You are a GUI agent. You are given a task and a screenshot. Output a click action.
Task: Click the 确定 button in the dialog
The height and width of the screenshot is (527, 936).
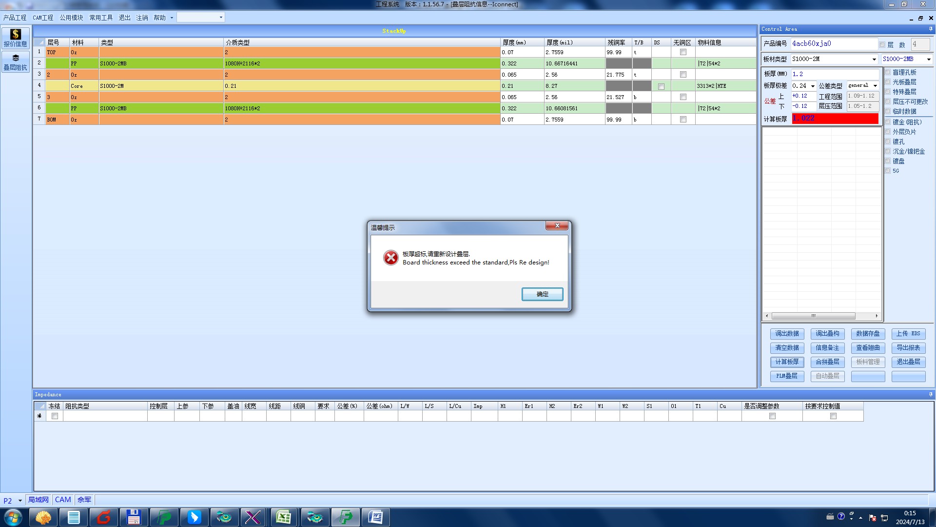542,294
